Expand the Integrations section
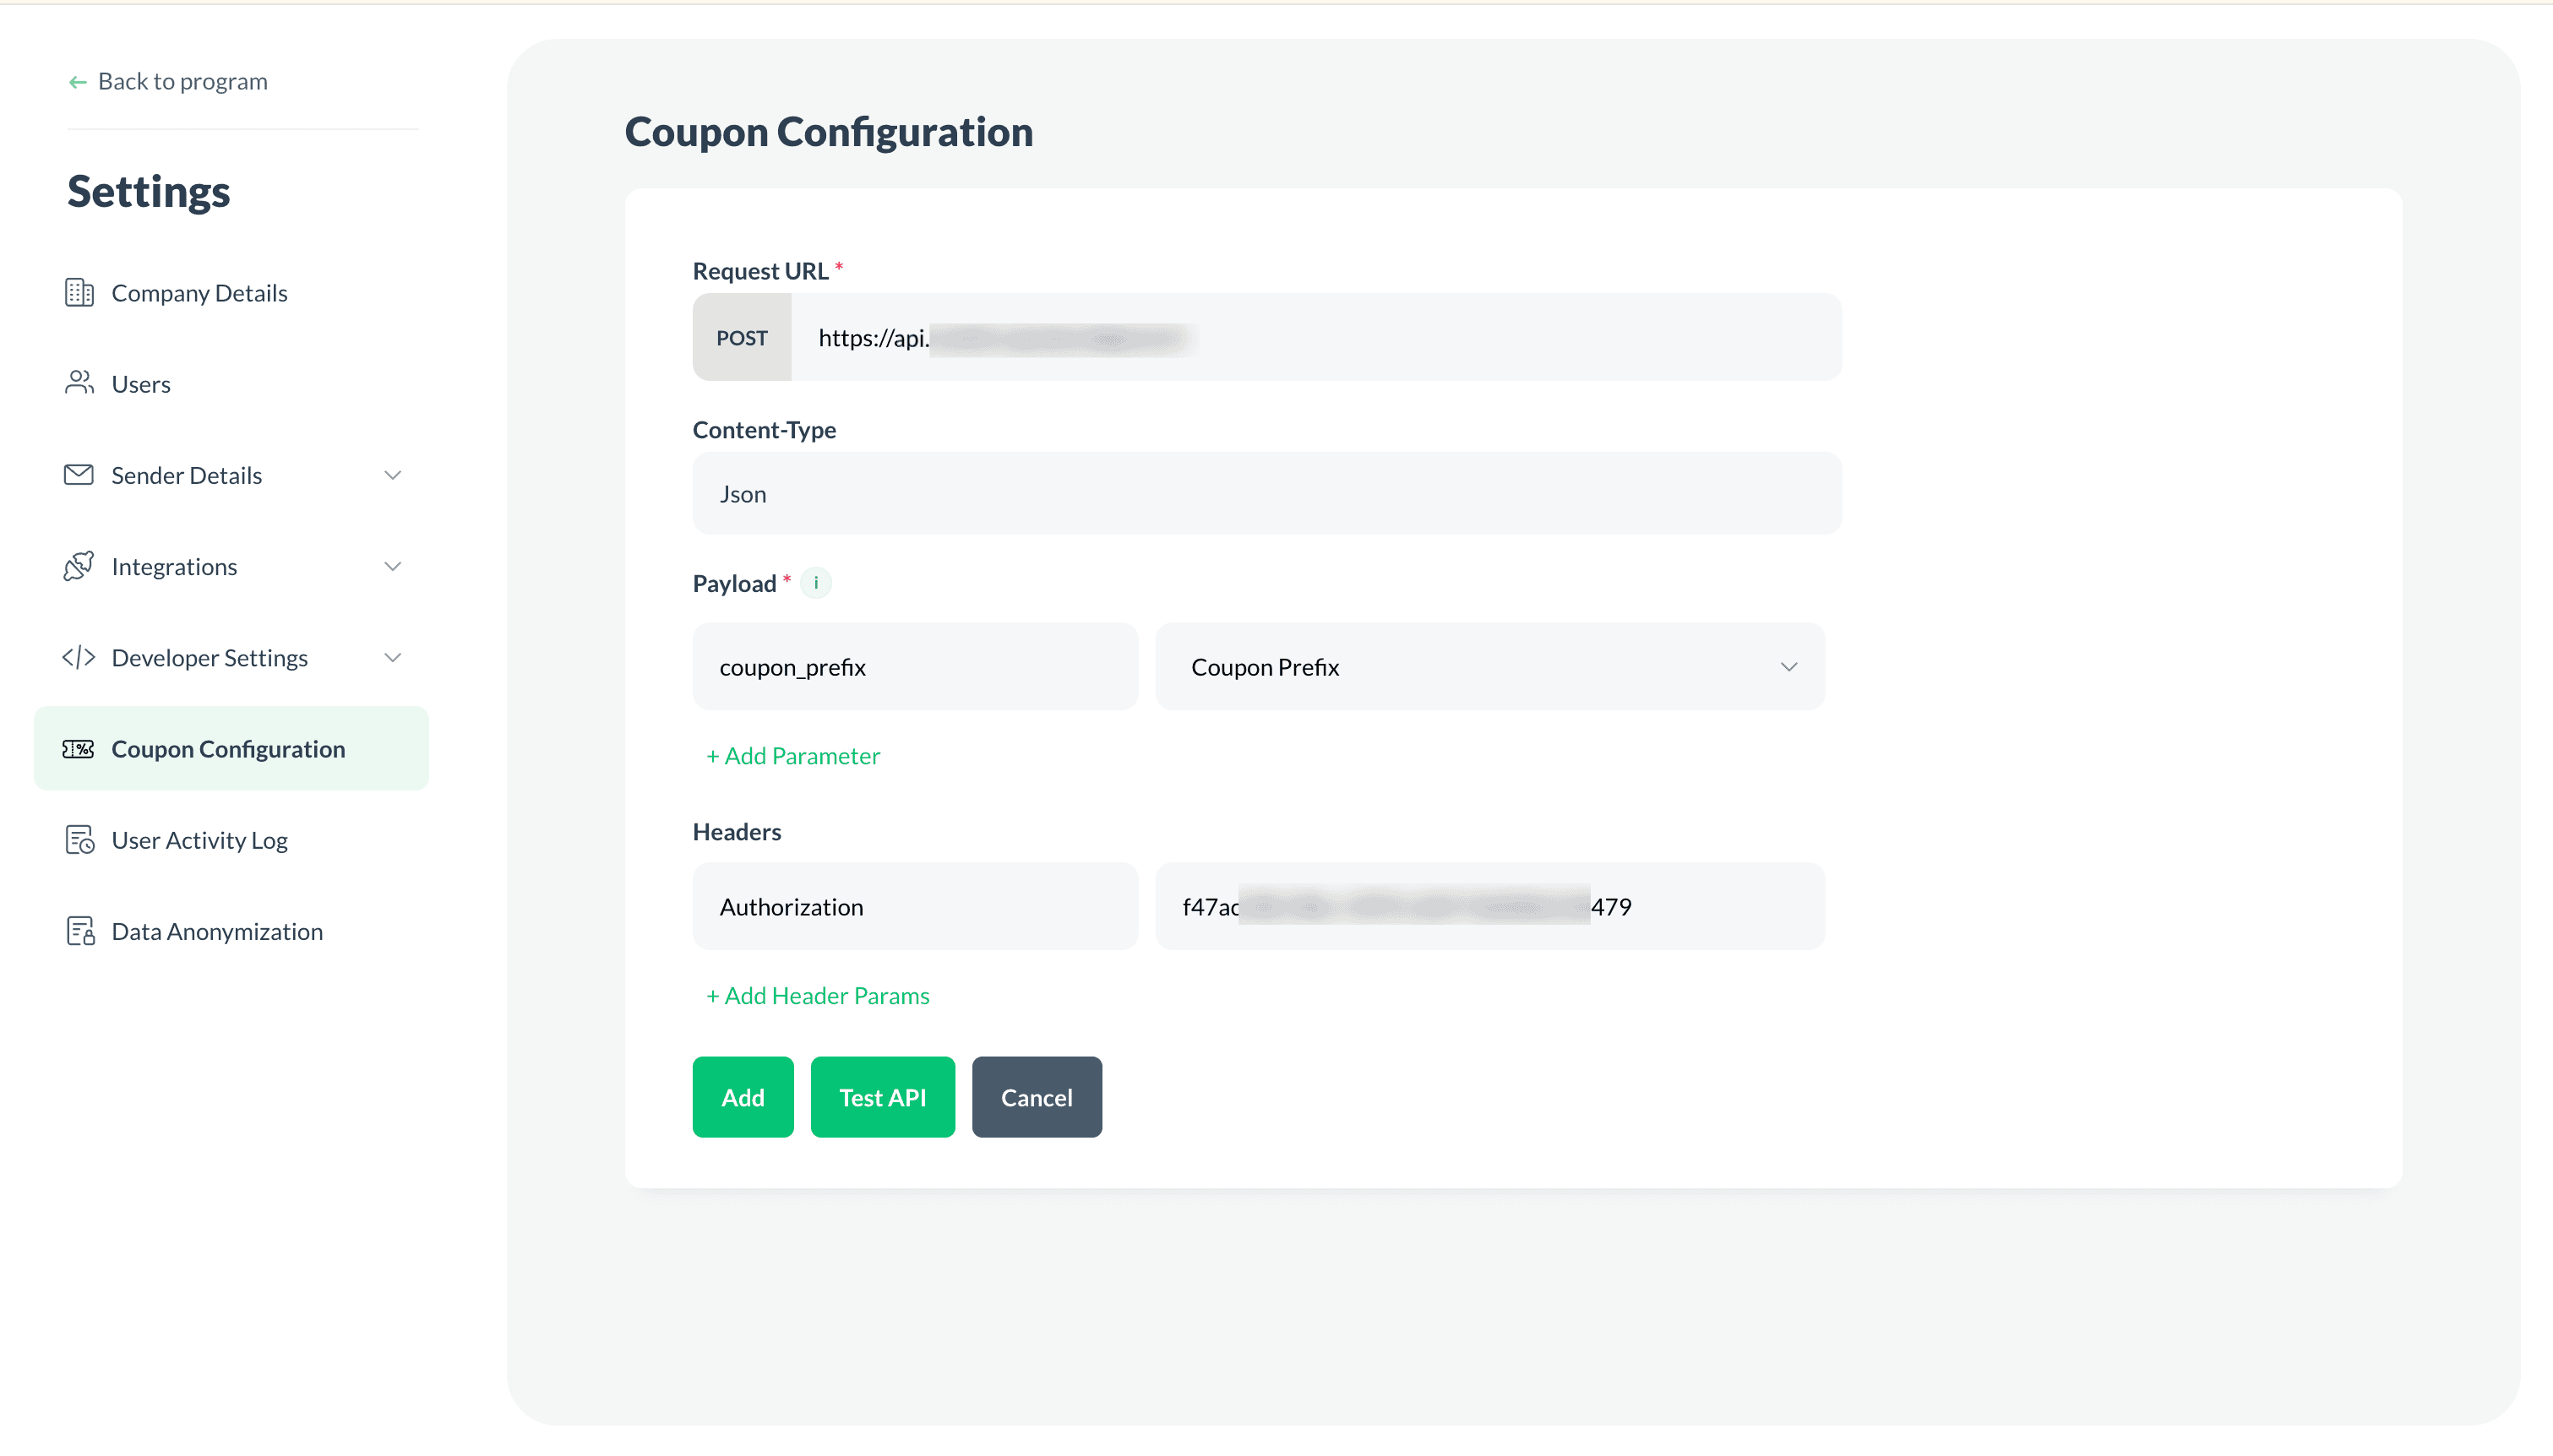 (x=393, y=566)
